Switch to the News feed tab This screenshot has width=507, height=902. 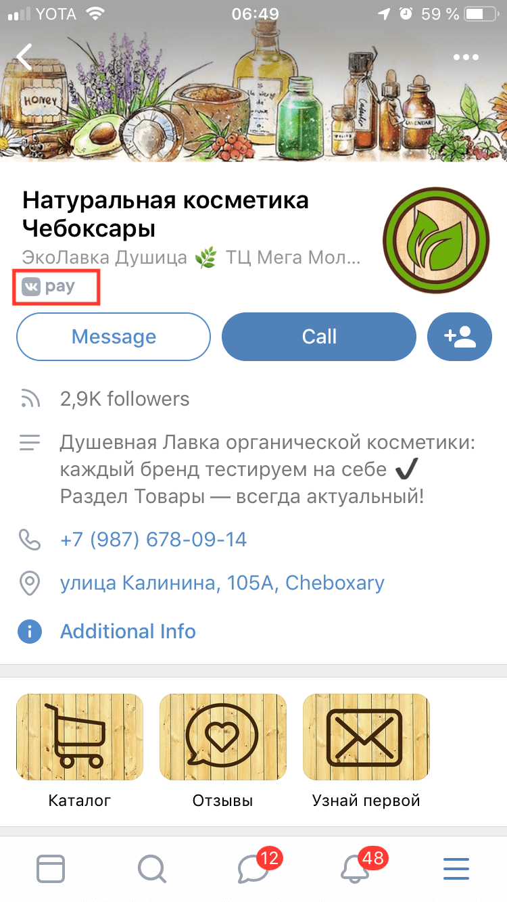click(51, 868)
